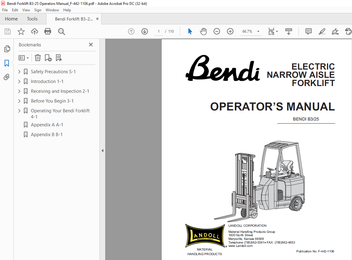Zoom in with plus button

click(x=230, y=31)
